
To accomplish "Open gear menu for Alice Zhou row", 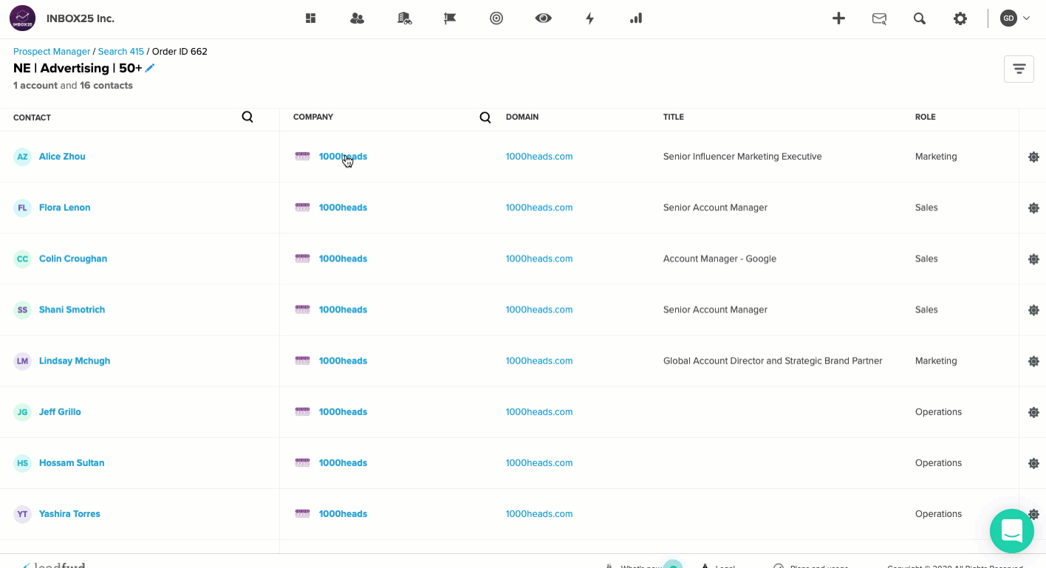I will click(1033, 157).
